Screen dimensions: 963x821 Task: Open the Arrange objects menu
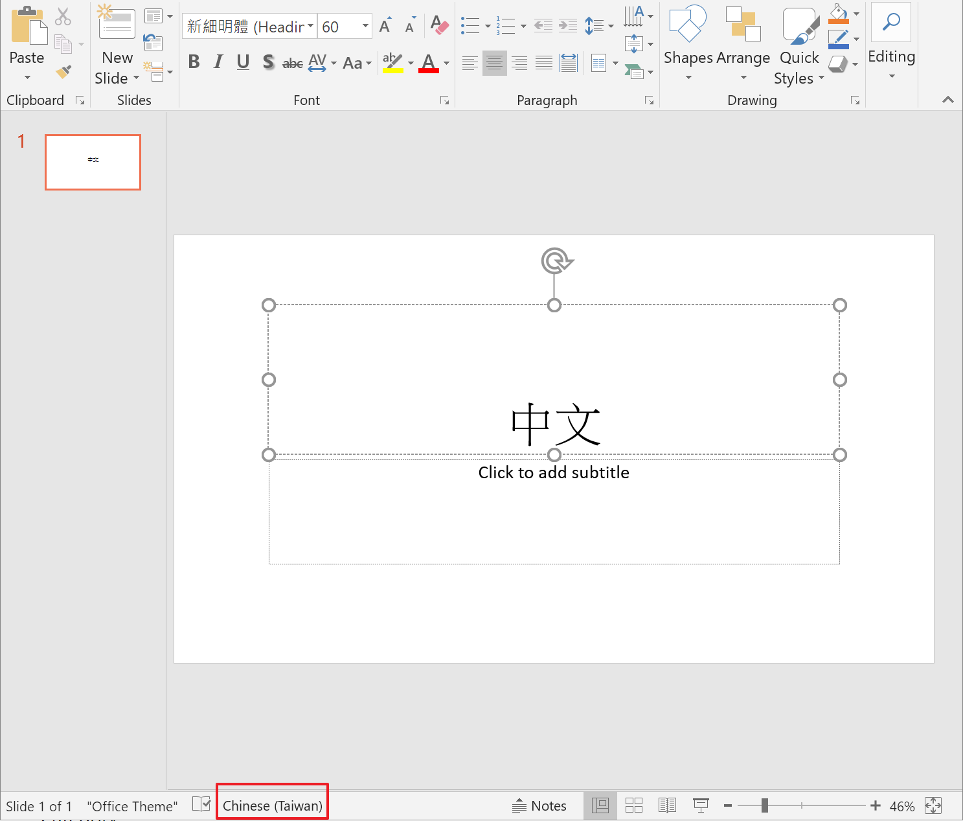(743, 44)
